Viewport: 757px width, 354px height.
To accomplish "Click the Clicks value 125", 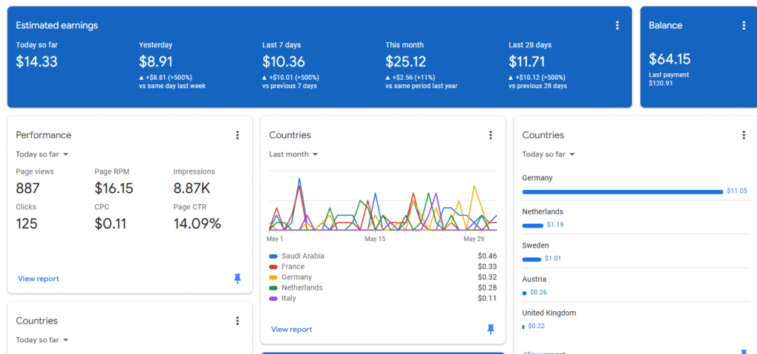I will pos(27,224).
